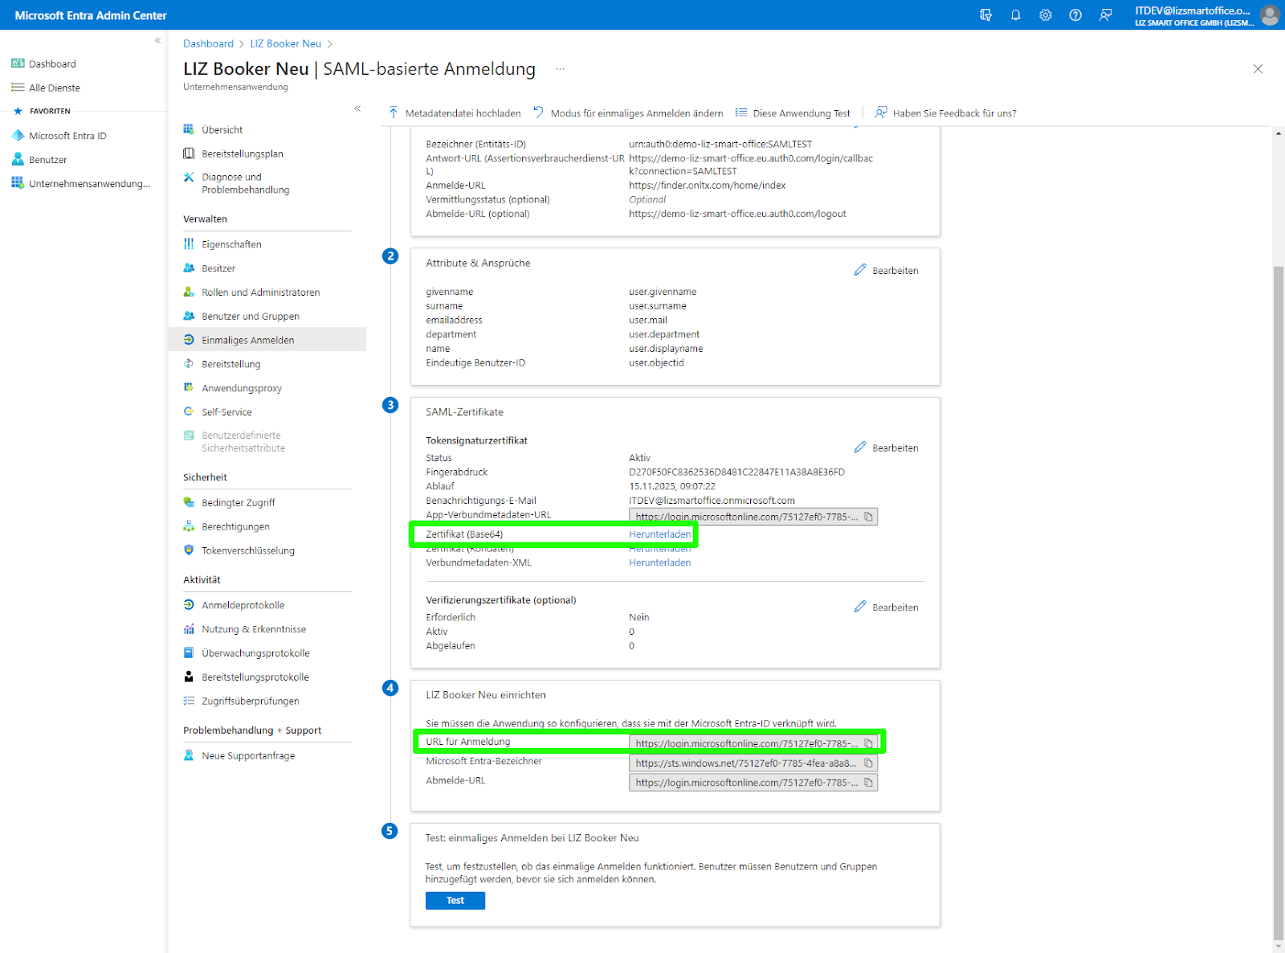Close the SAML blade with the X
Image resolution: width=1285 pixels, height=953 pixels.
[1258, 69]
